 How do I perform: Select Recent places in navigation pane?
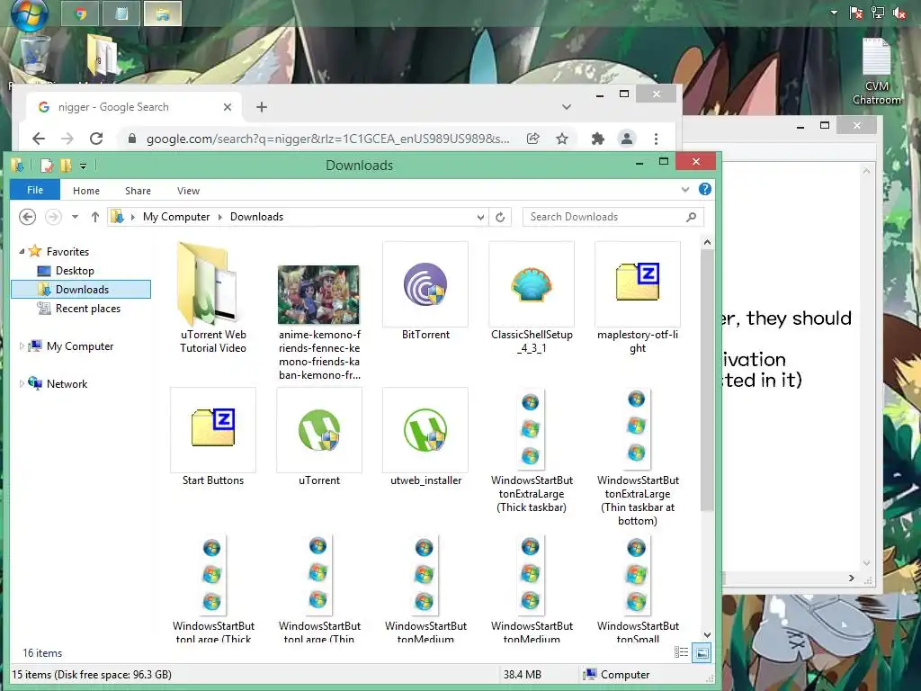point(87,309)
